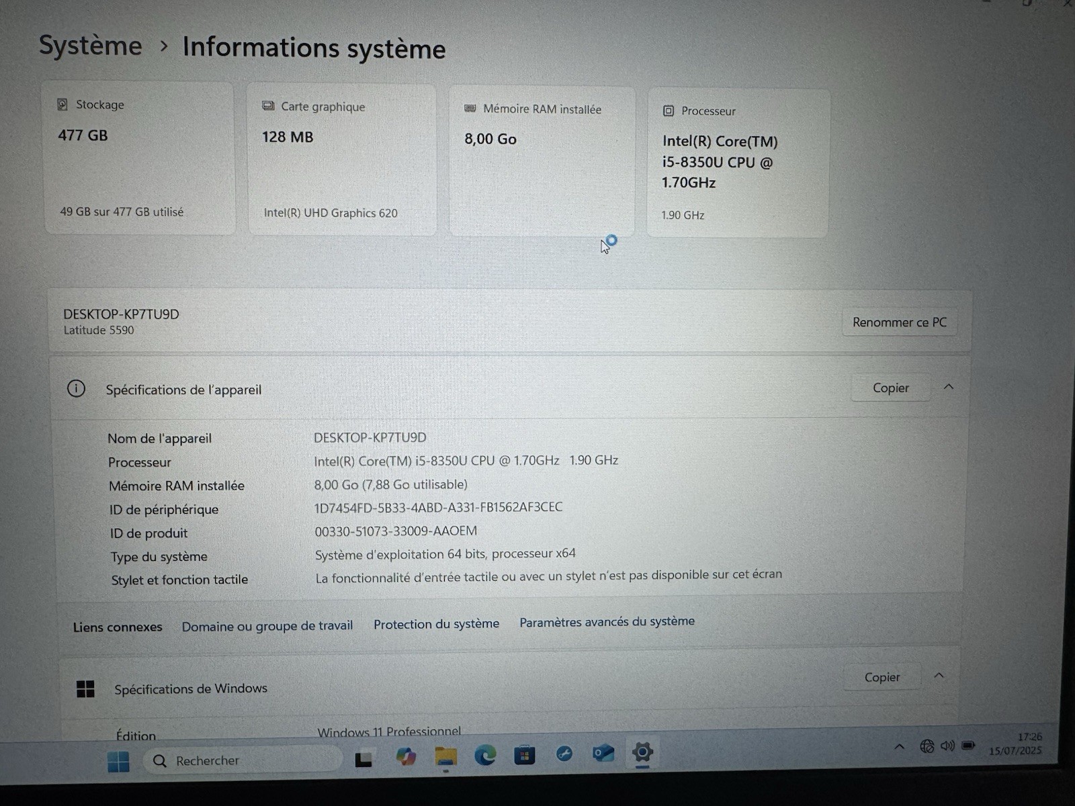Open the Carte graphique 128 MB card

coord(342,159)
